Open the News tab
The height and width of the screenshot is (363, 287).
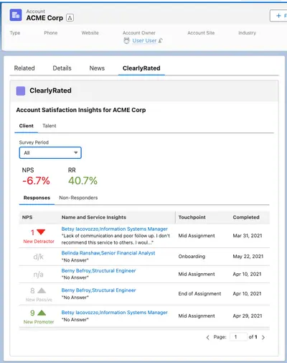pos(97,68)
